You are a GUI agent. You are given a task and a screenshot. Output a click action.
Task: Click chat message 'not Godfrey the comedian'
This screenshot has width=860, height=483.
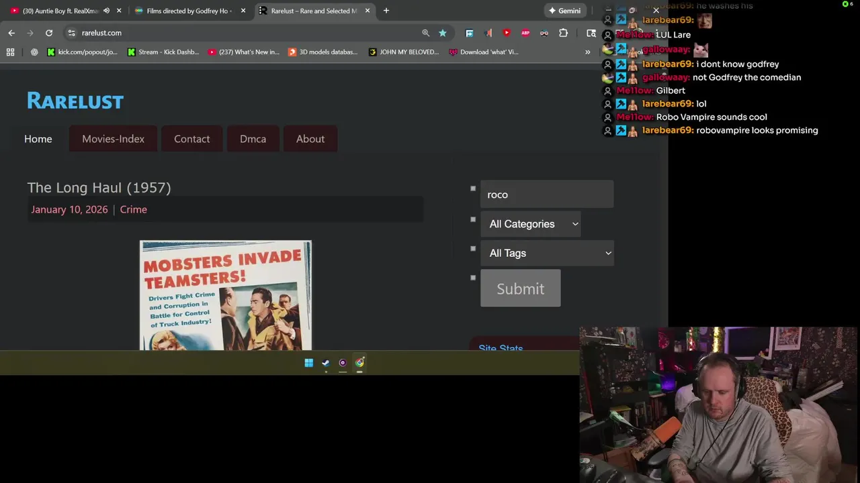click(746, 77)
